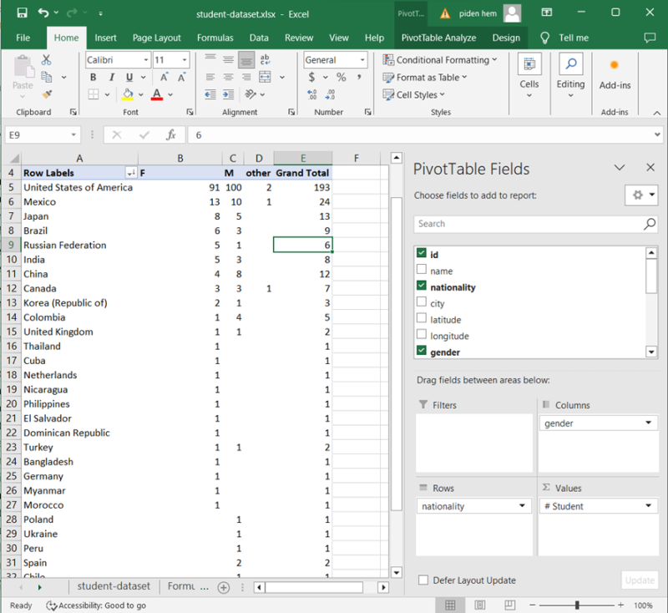
Task: Open the nationality dropdown in Rows area
Action: [x=522, y=506]
